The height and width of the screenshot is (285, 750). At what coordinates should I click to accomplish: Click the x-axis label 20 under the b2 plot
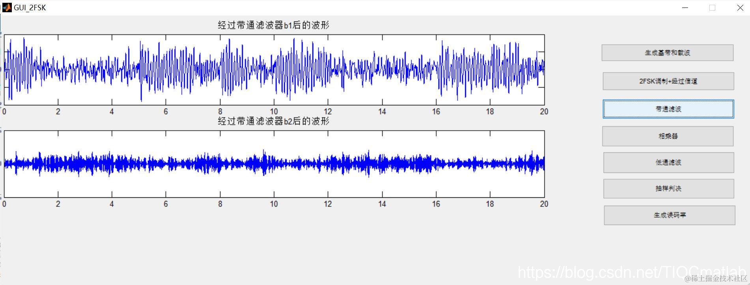coord(544,204)
